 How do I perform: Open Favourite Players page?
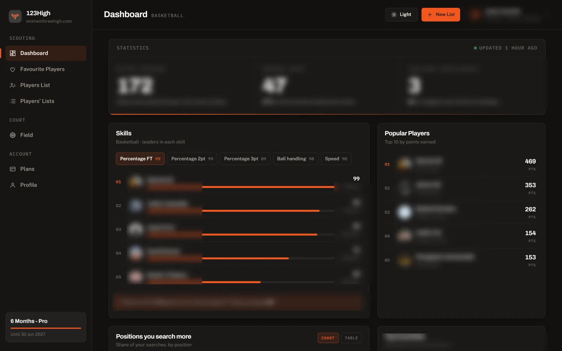click(x=46, y=69)
